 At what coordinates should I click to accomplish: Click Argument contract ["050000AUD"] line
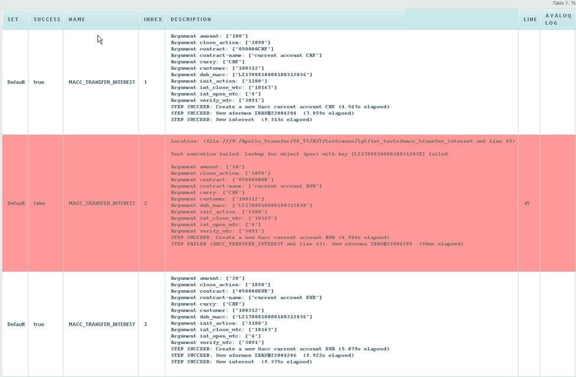pyautogui.click(x=222, y=180)
